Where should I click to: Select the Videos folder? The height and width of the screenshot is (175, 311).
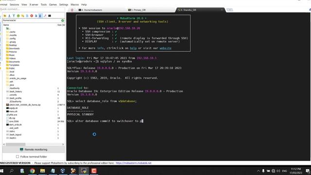coord(12,58)
